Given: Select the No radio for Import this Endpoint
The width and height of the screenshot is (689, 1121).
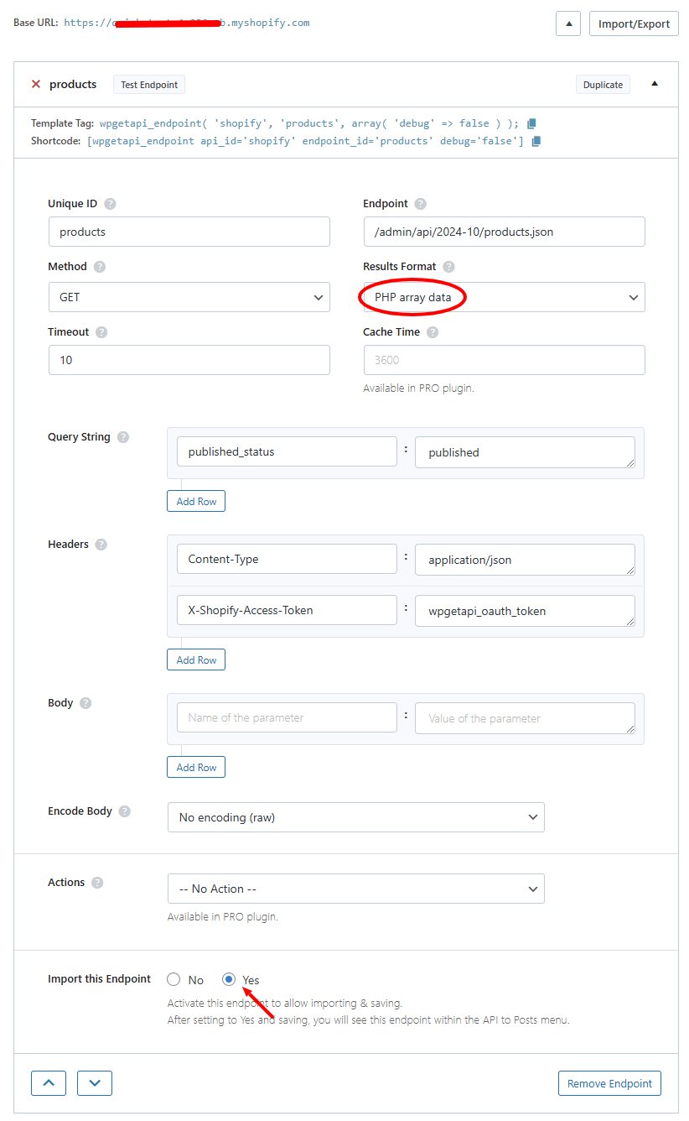Looking at the screenshot, I should click(x=174, y=979).
